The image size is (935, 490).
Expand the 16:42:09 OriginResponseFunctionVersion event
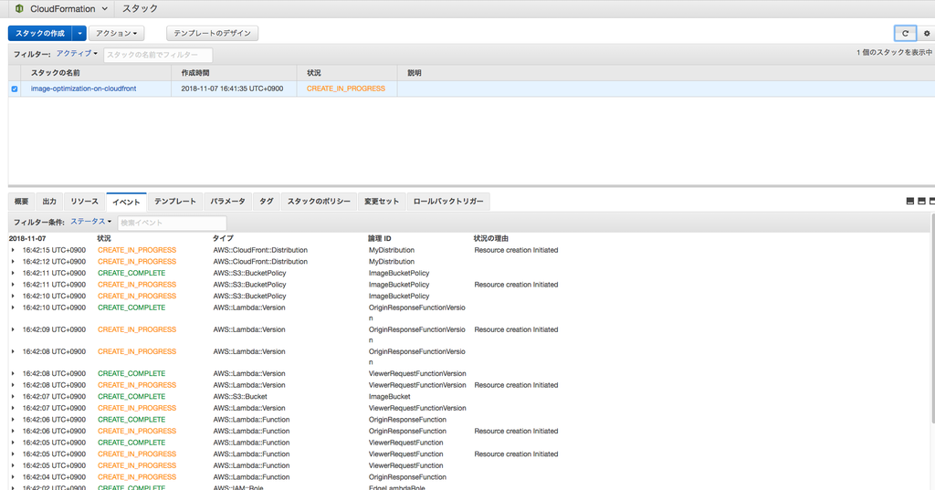(13, 329)
